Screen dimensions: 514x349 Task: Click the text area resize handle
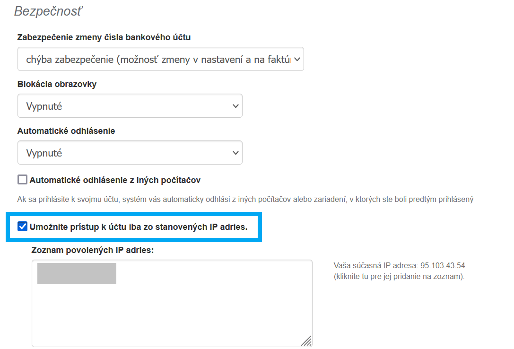(306, 341)
